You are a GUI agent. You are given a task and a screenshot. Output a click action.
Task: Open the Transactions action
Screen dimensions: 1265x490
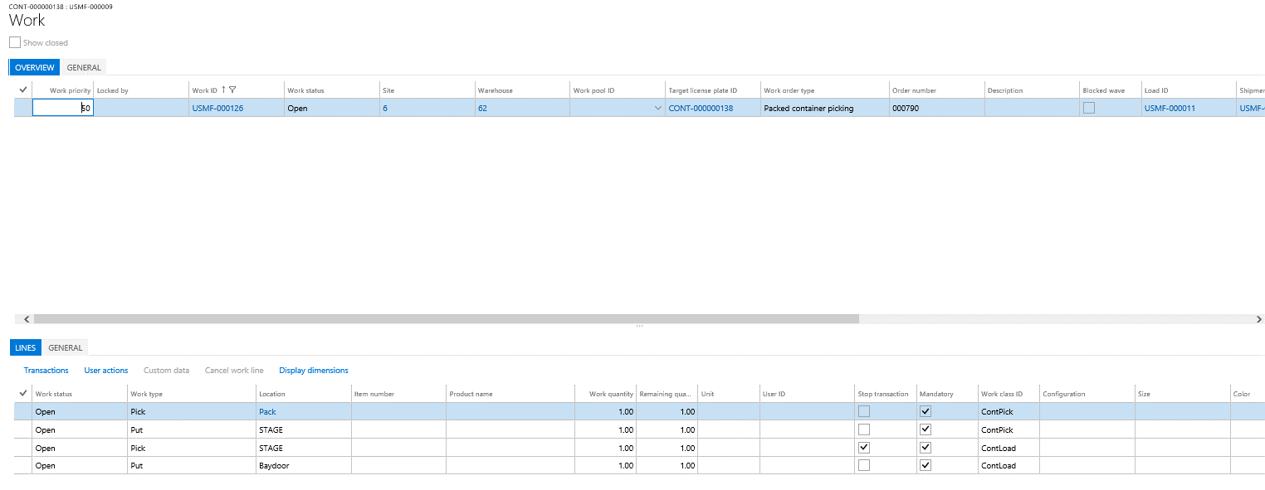(x=46, y=371)
